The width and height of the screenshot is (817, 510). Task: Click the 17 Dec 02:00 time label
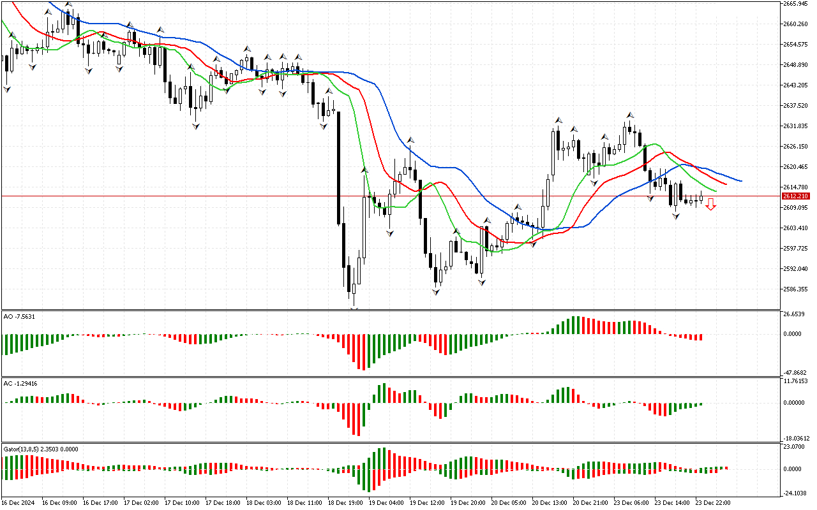141,503
